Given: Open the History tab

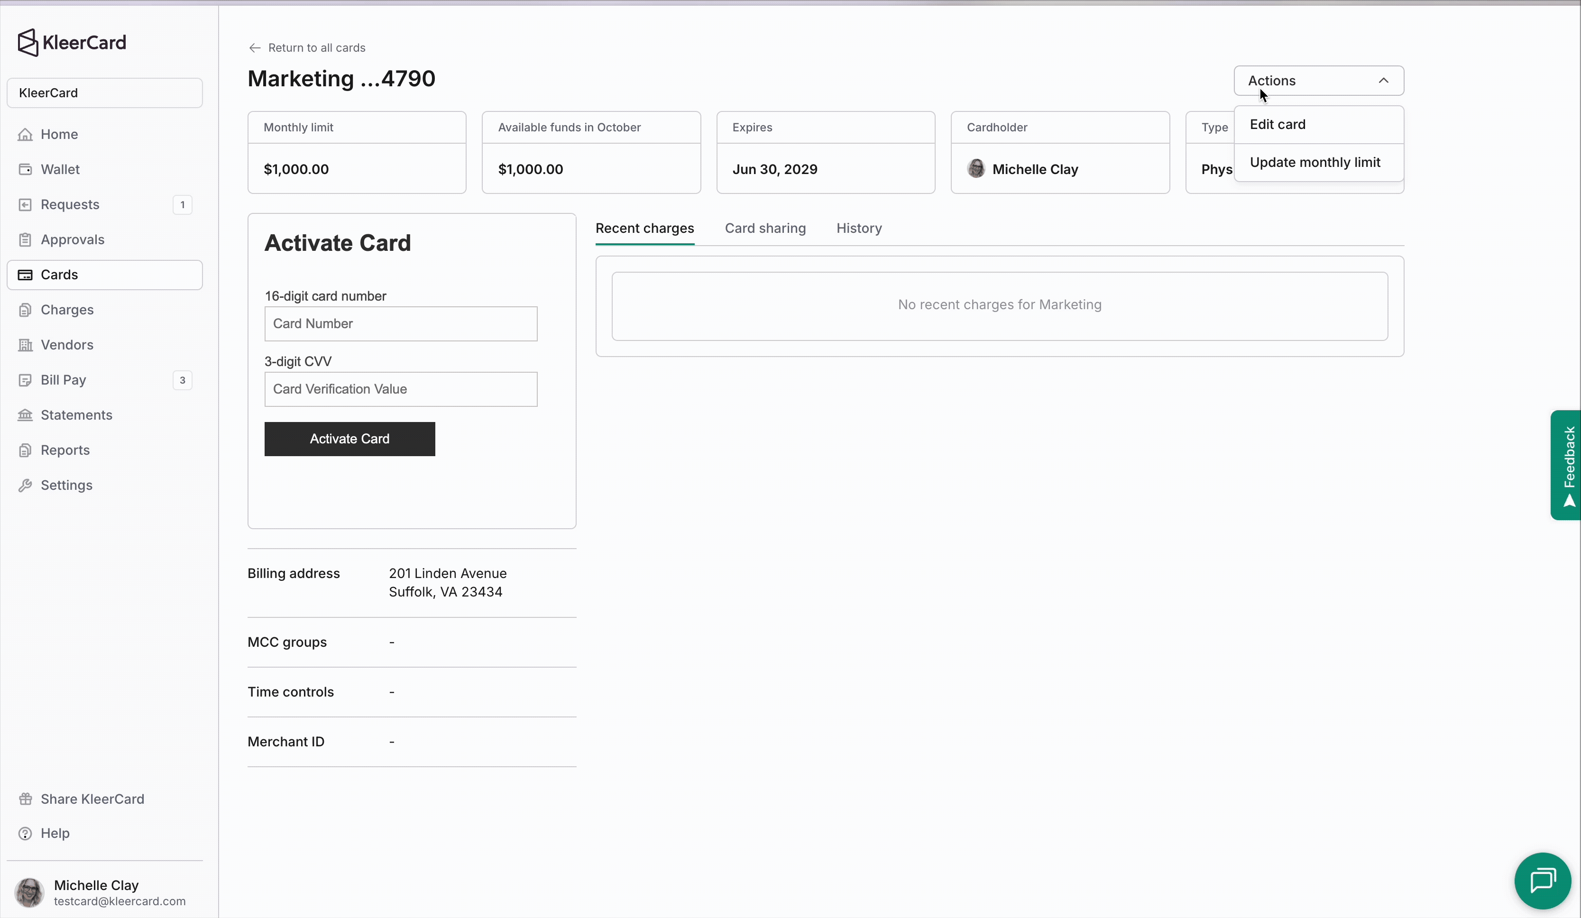Looking at the screenshot, I should pos(858,229).
